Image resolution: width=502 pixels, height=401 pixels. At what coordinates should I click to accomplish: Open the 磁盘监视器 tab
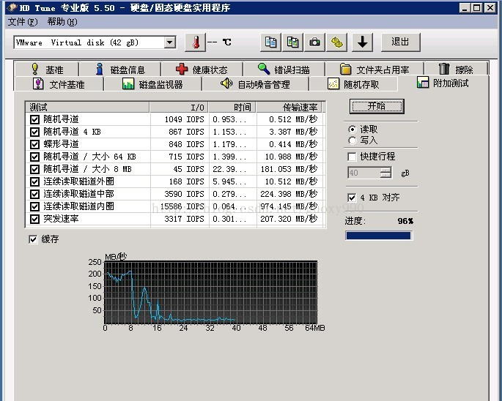(152, 84)
